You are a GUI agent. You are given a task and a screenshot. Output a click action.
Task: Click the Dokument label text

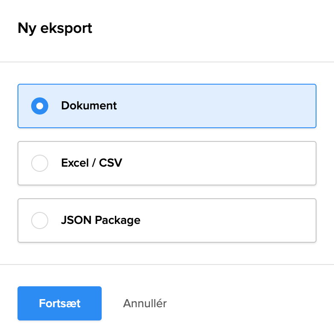[x=89, y=106]
